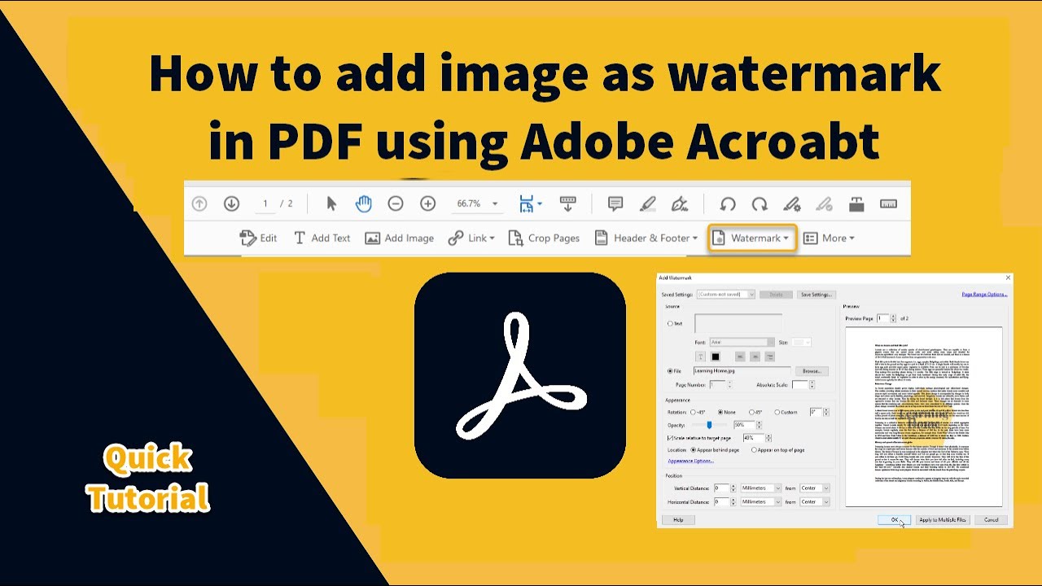1042x586 pixels.
Task: Select rotation None radio button
Action: [721, 412]
